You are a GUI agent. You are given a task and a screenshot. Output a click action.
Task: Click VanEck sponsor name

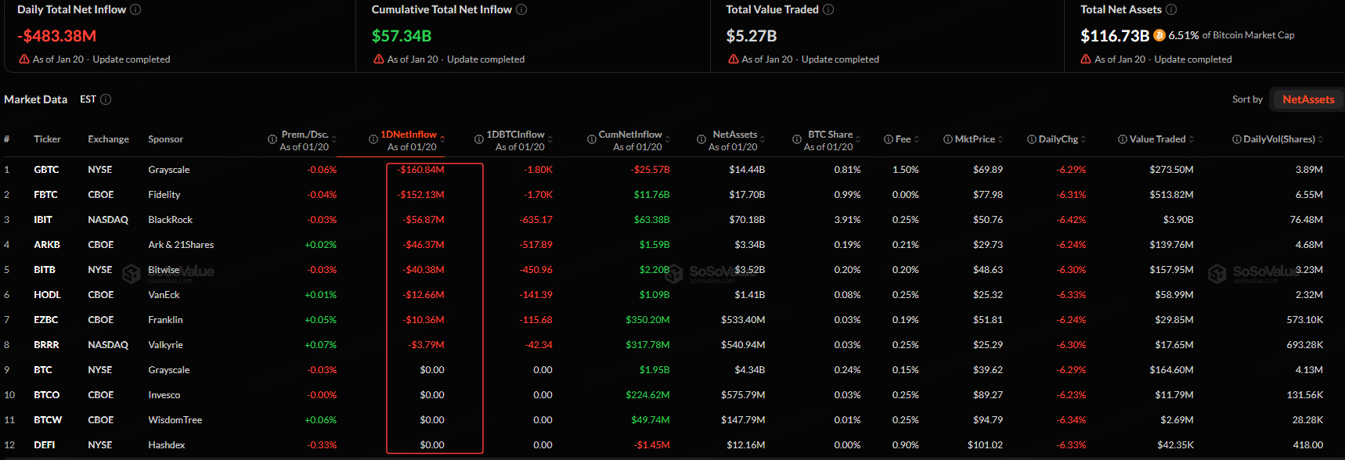point(164,295)
